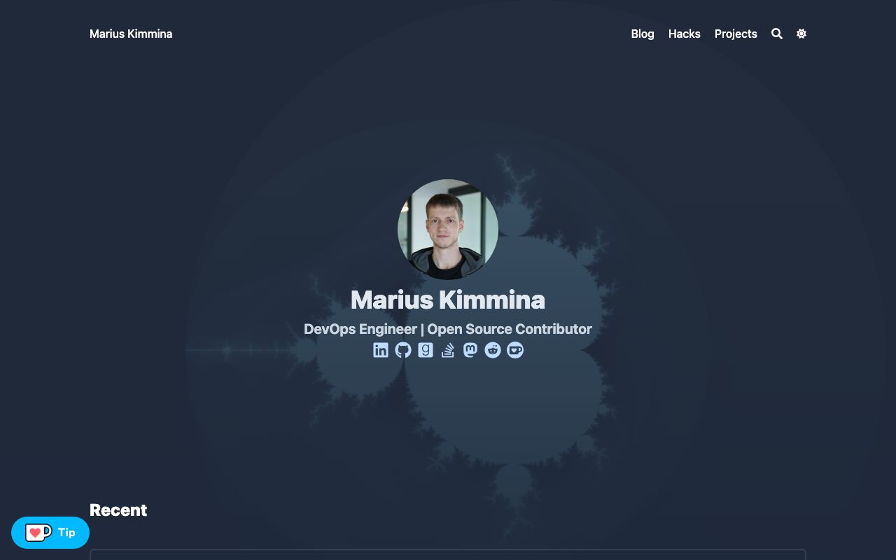896x560 pixels.
Task: Visit the Mastodon profile icon
Action: point(470,350)
